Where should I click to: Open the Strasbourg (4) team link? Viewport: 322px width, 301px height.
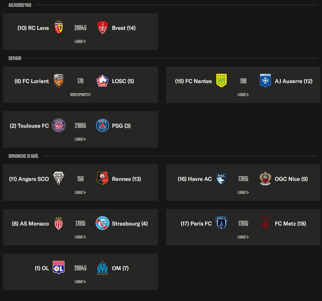pos(130,223)
